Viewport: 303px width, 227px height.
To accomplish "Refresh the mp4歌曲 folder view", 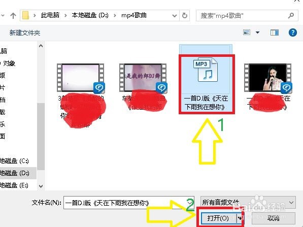I will [185, 15].
